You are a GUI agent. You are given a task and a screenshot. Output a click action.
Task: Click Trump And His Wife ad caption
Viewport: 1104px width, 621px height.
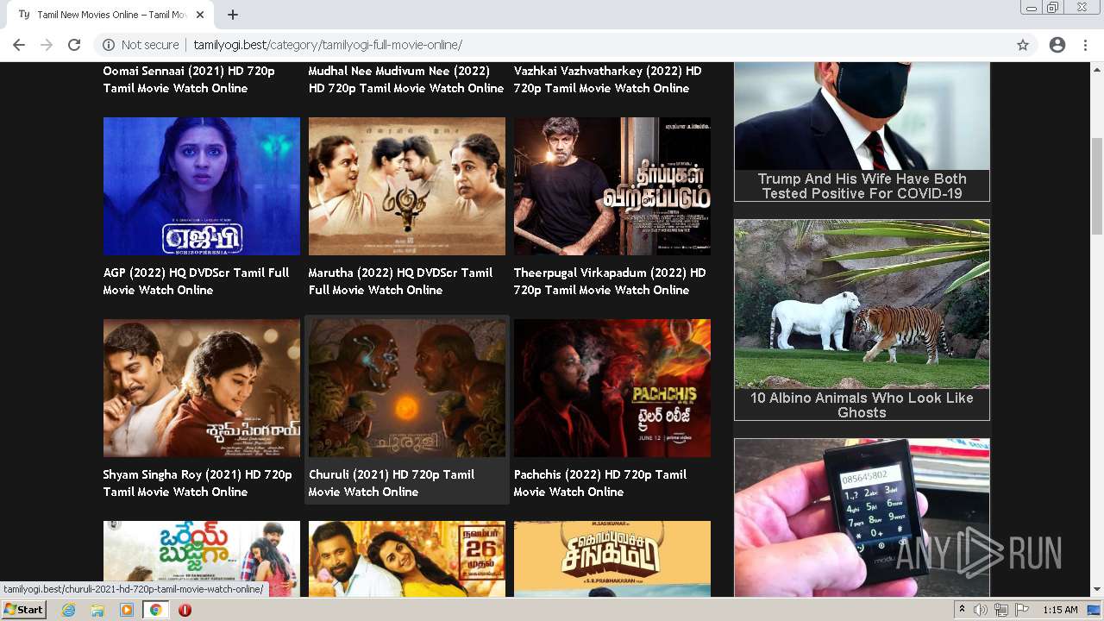tap(862, 186)
